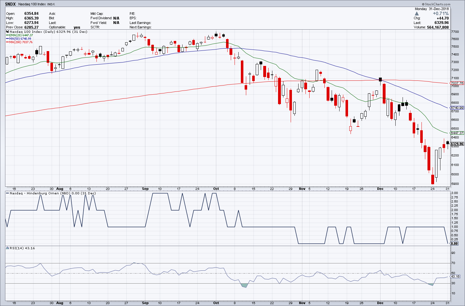Click the +44.70 change value

443,18
